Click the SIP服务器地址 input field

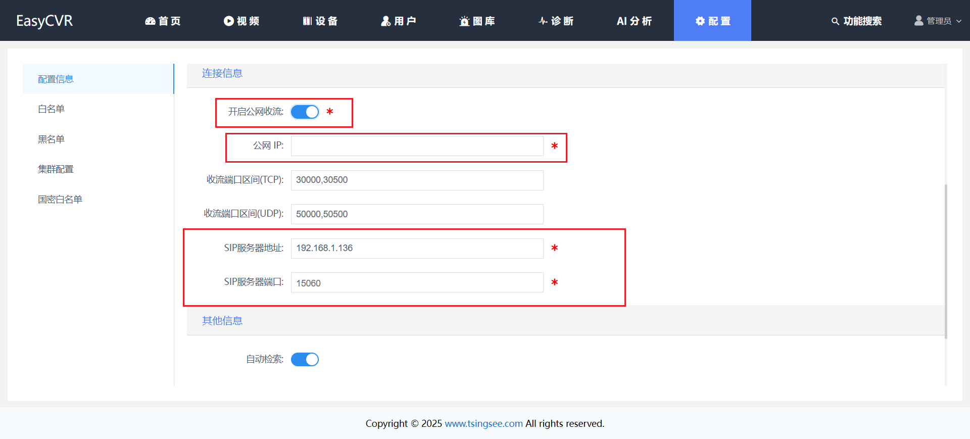(417, 249)
